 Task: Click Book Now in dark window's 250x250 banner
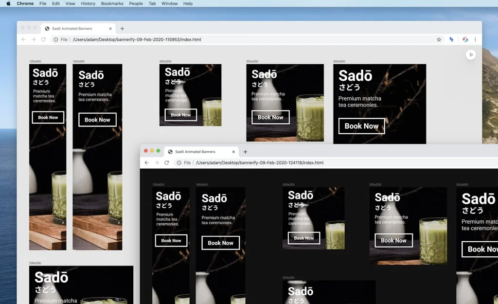[393, 240]
